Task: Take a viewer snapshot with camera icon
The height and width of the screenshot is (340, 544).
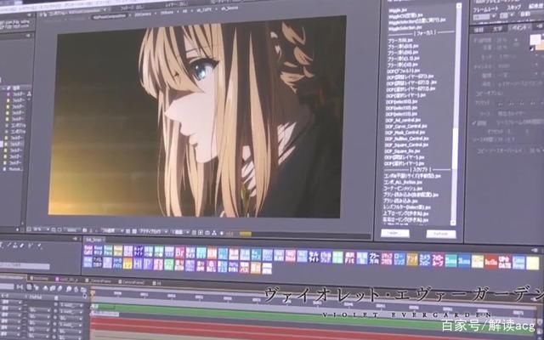Action: point(85,229)
